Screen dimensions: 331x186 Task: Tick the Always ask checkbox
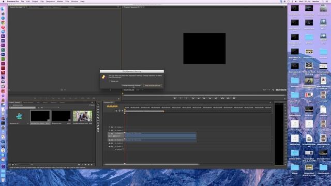[x=110, y=81]
